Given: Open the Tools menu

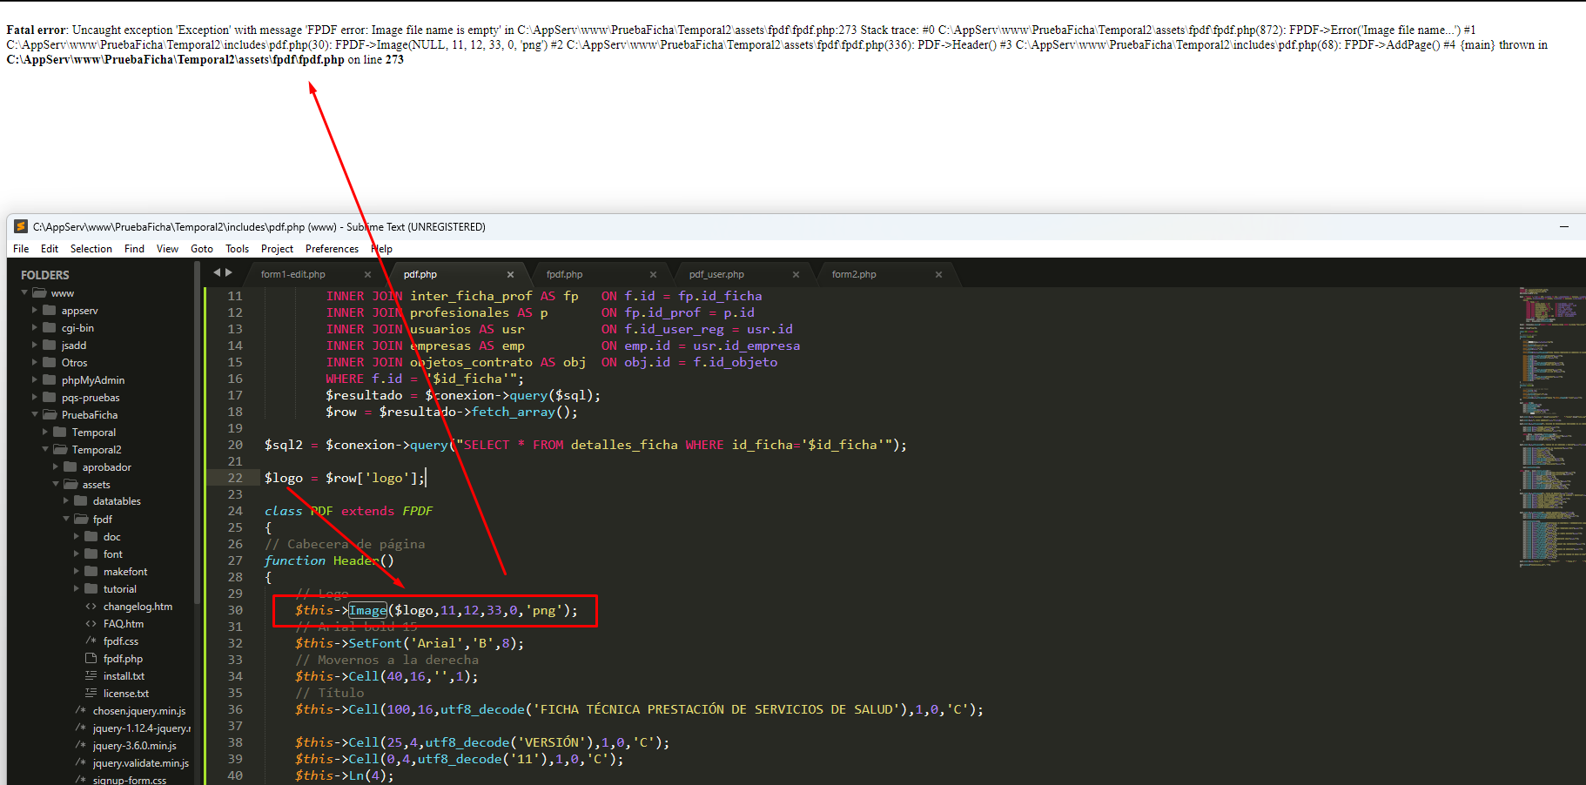Looking at the screenshot, I should tap(238, 249).
